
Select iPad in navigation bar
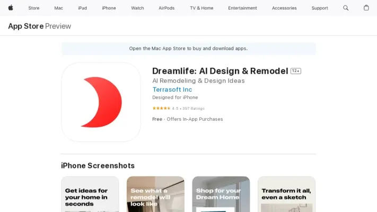pyautogui.click(x=82, y=8)
